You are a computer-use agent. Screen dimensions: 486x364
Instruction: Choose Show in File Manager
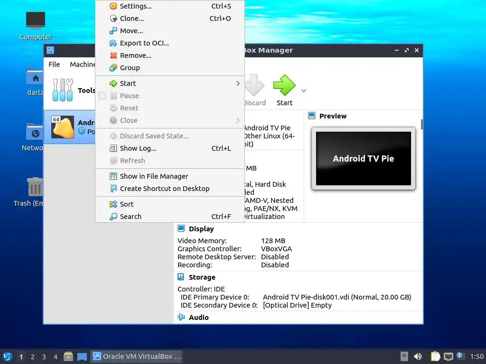[170, 176]
